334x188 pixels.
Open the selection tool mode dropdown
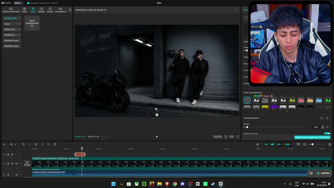(x=15, y=144)
